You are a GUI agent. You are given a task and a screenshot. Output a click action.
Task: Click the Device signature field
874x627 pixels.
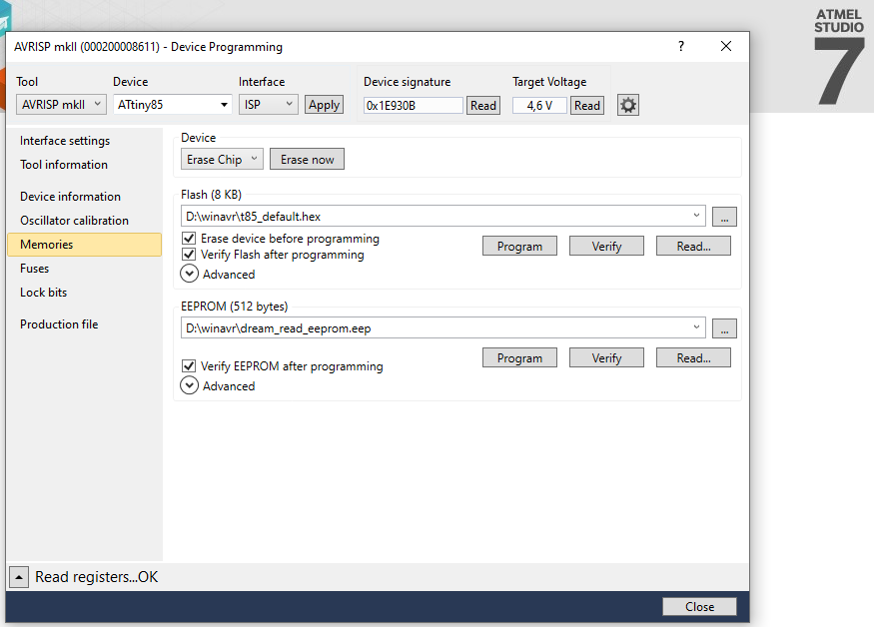[413, 106]
